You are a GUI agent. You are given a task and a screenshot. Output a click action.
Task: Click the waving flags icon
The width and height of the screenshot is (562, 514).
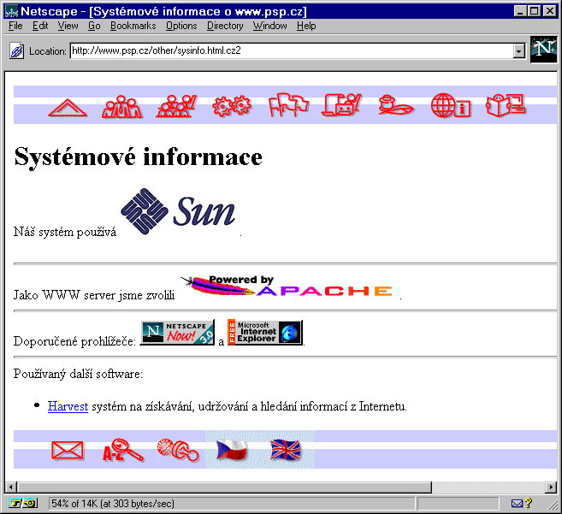288,105
